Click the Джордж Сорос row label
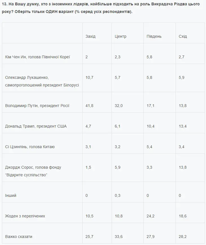Image resolution: width=206 pixels, height=245 pixels. point(33,171)
